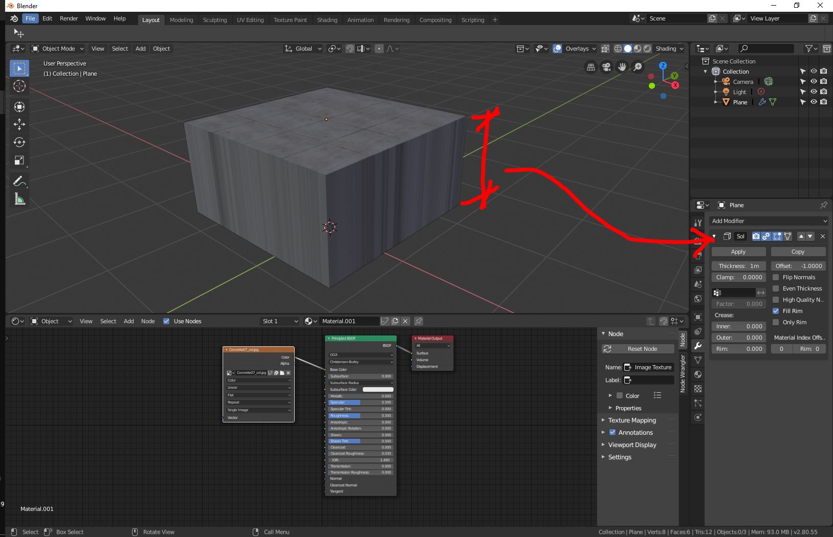Hide the Camera object with eye icon

pos(814,81)
